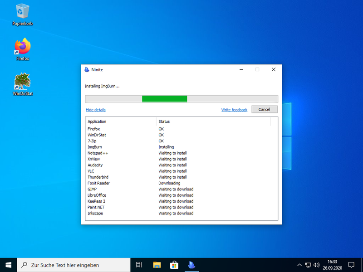Collapse the details list via Hide details

coord(95,109)
